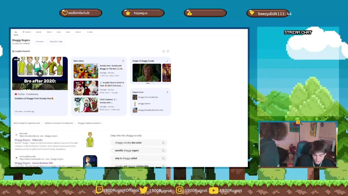Viewport: 348px width, 196px height.
Task: Click the Copilot Search logo icon
Action: pos(13,51)
